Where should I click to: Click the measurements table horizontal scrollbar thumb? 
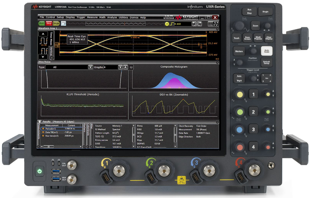click(48, 147)
